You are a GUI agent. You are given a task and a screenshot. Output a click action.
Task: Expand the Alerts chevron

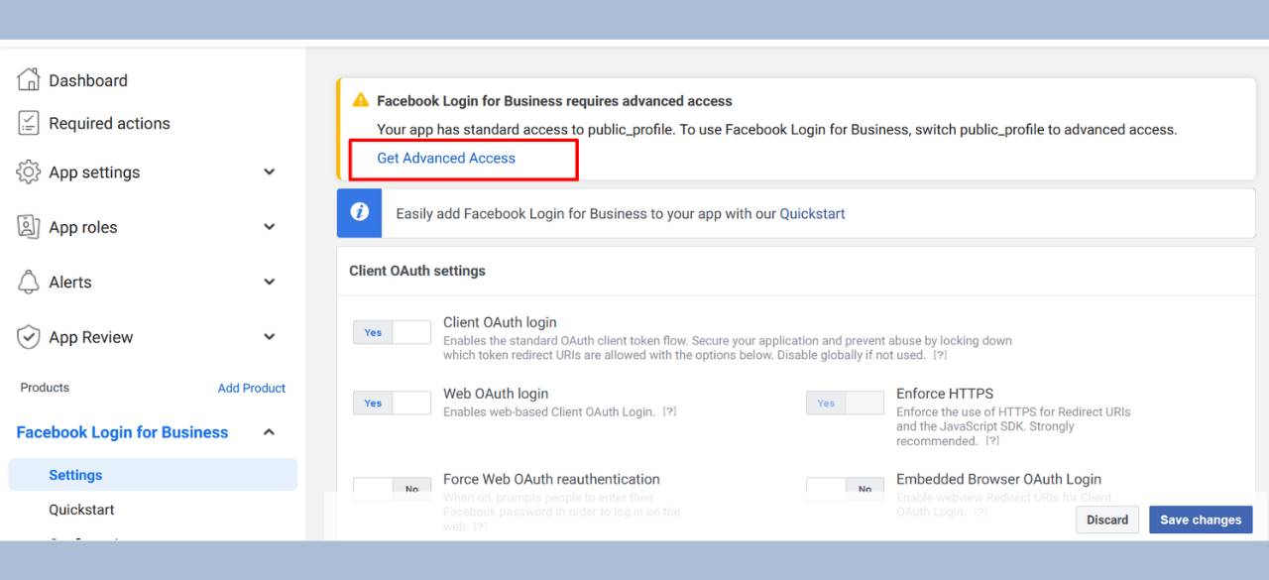pos(270,282)
